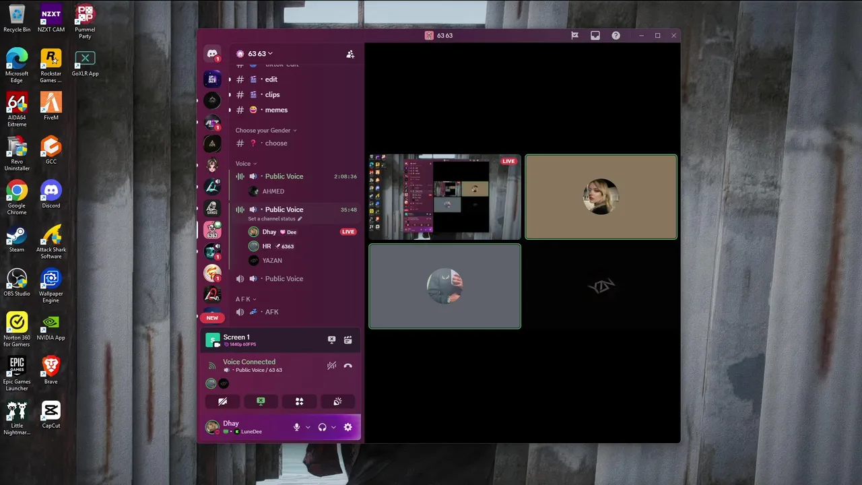
Task: Open NZXT CAM desktop shortcut
Action: (51, 19)
